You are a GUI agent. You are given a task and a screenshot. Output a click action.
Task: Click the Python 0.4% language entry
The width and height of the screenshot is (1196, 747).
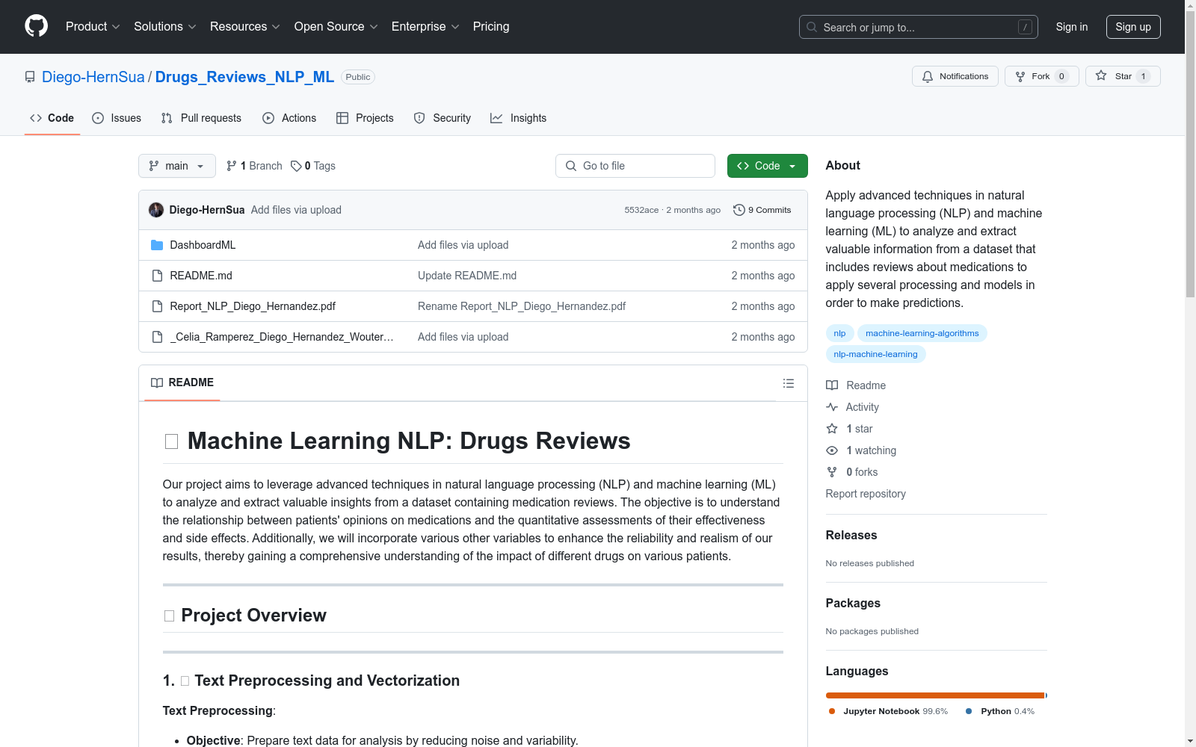point(1000,711)
